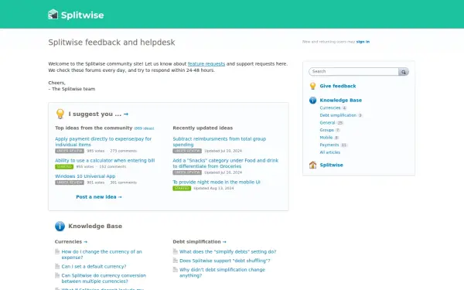Image resolution: width=464 pixels, height=290 pixels.
Task: Click the house icon beside Splitwise link
Action: pyautogui.click(x=312, y=165)
